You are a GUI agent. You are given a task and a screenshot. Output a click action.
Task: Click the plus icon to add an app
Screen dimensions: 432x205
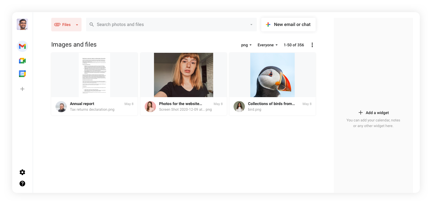point(22,89)
